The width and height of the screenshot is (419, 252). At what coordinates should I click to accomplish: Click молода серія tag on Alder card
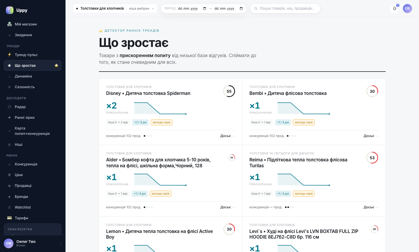(x=161, y=194)
